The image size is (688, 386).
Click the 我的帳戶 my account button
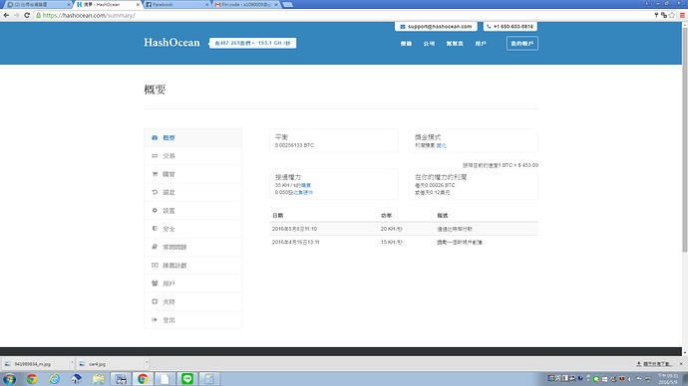tap(522, 44)
